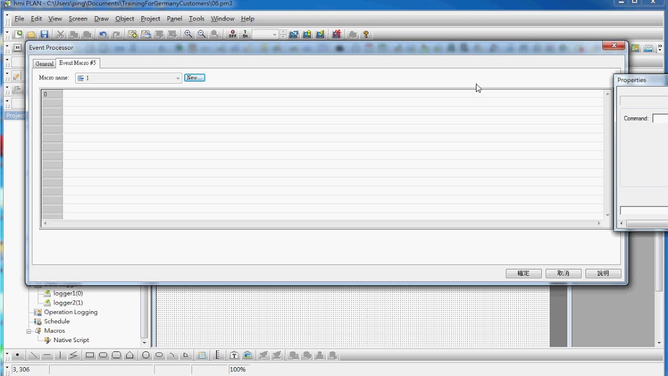The width and height of the screenshot is (668, 376).
Task: Show the On state using toolbar icon
Action: [245, 34]
